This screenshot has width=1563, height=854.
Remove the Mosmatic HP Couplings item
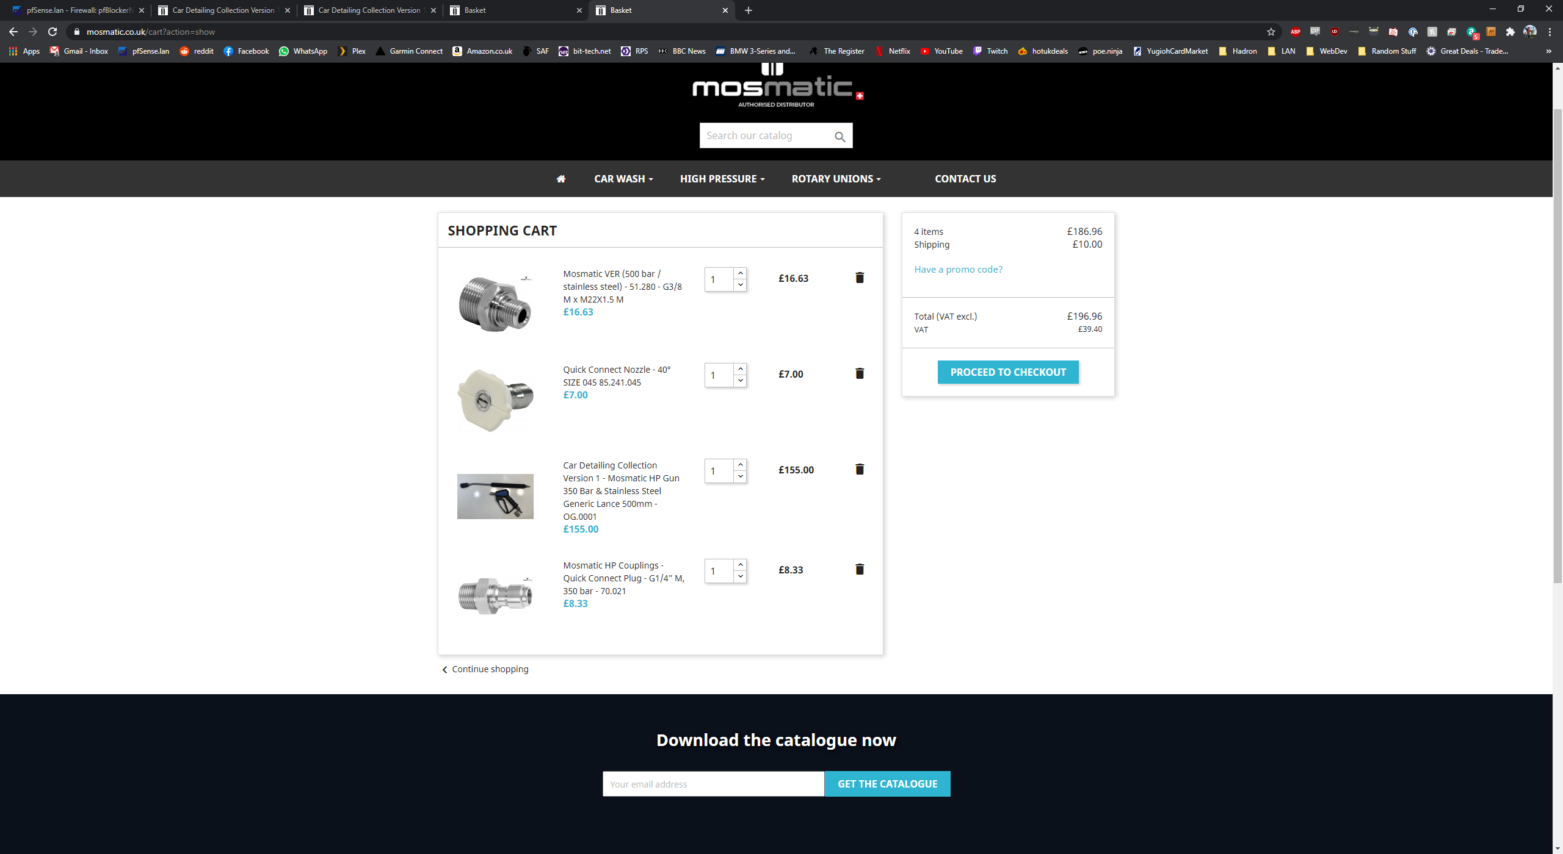click(860, 569)
